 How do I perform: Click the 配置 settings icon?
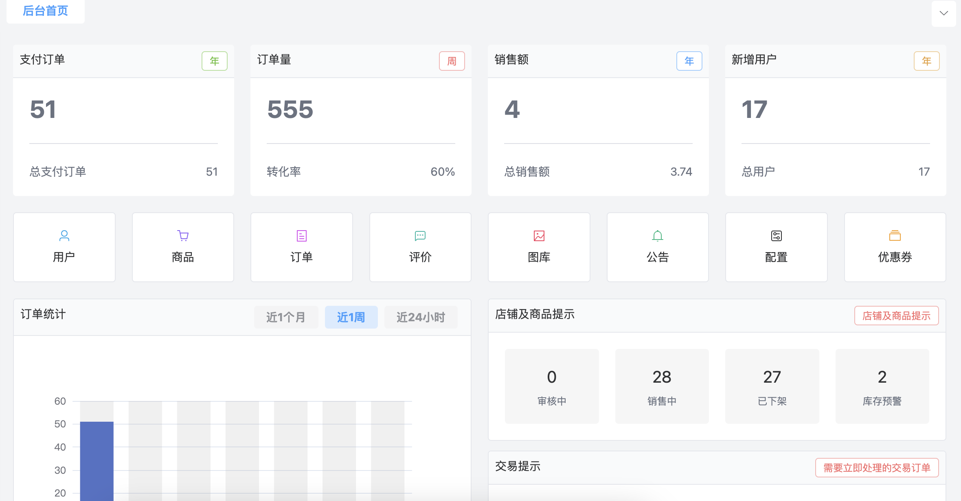tap(777, 235)
